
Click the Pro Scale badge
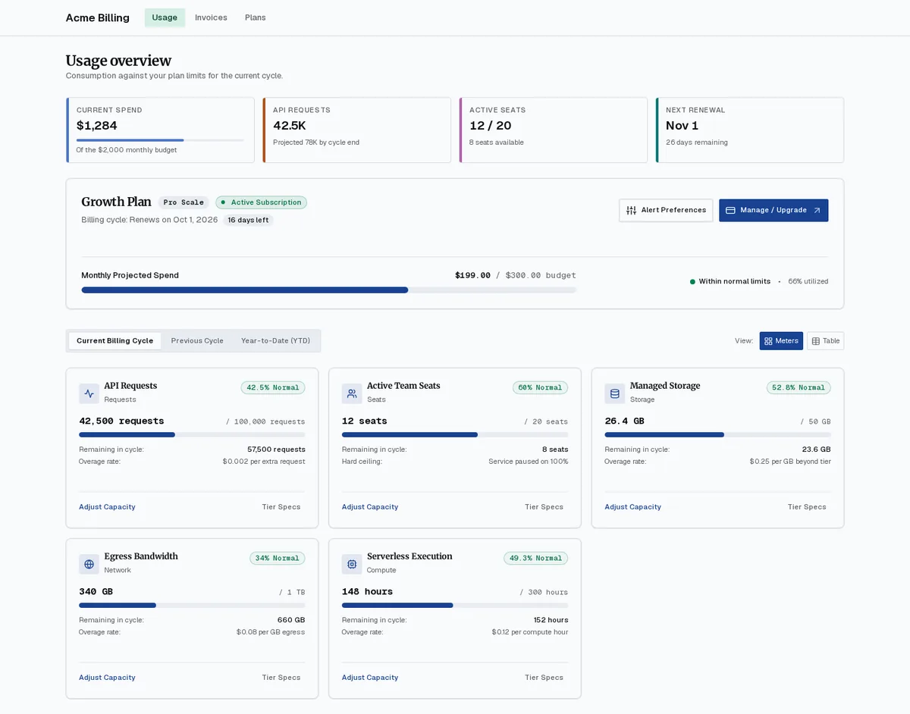184,202
